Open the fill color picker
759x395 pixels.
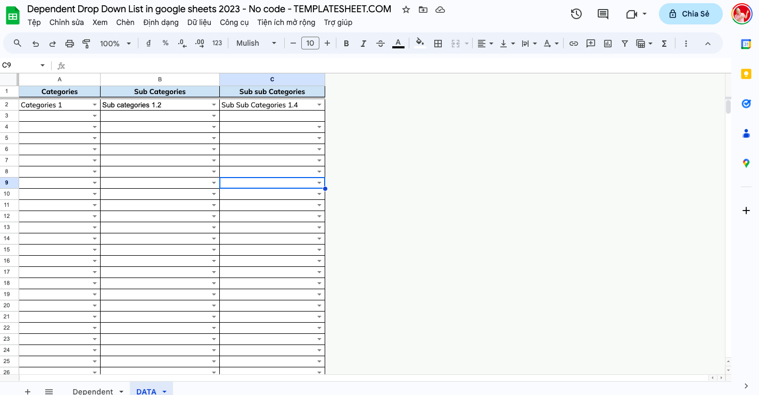420,43
